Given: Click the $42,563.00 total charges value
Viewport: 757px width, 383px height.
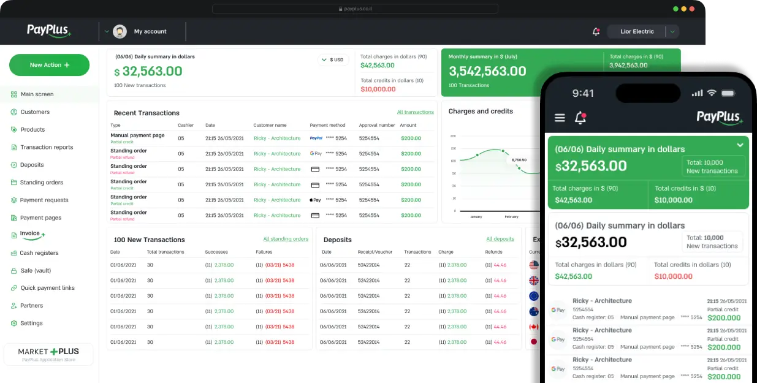Looking at the screenshot, I should 377,65.
